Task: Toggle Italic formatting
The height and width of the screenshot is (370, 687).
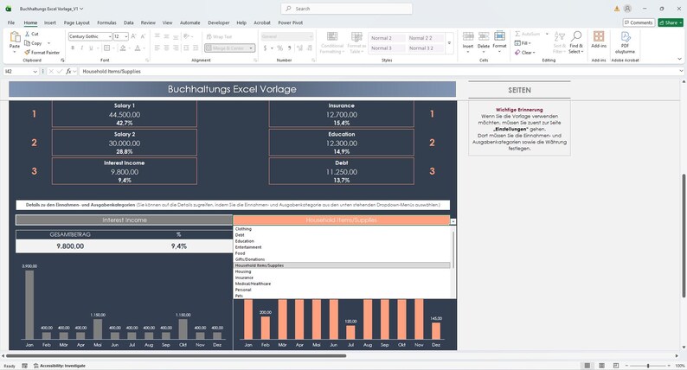Action: [81, 48]
